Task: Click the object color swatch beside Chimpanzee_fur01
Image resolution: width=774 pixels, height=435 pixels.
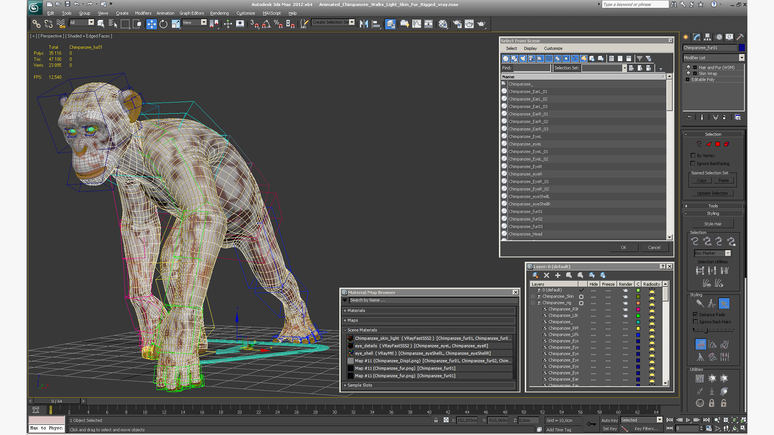Action: pyautogui.click(x=742, y=48)
